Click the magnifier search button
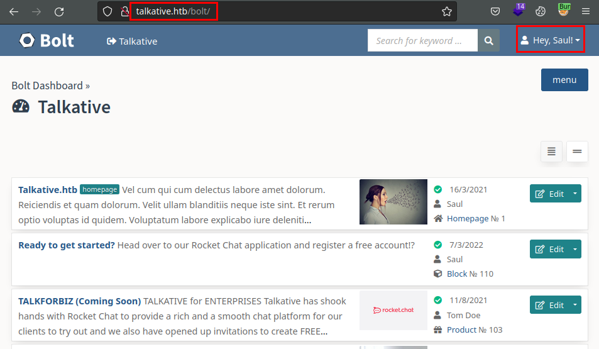The width and height of the screenshot is (599, 349). click(x=488, y=40)
